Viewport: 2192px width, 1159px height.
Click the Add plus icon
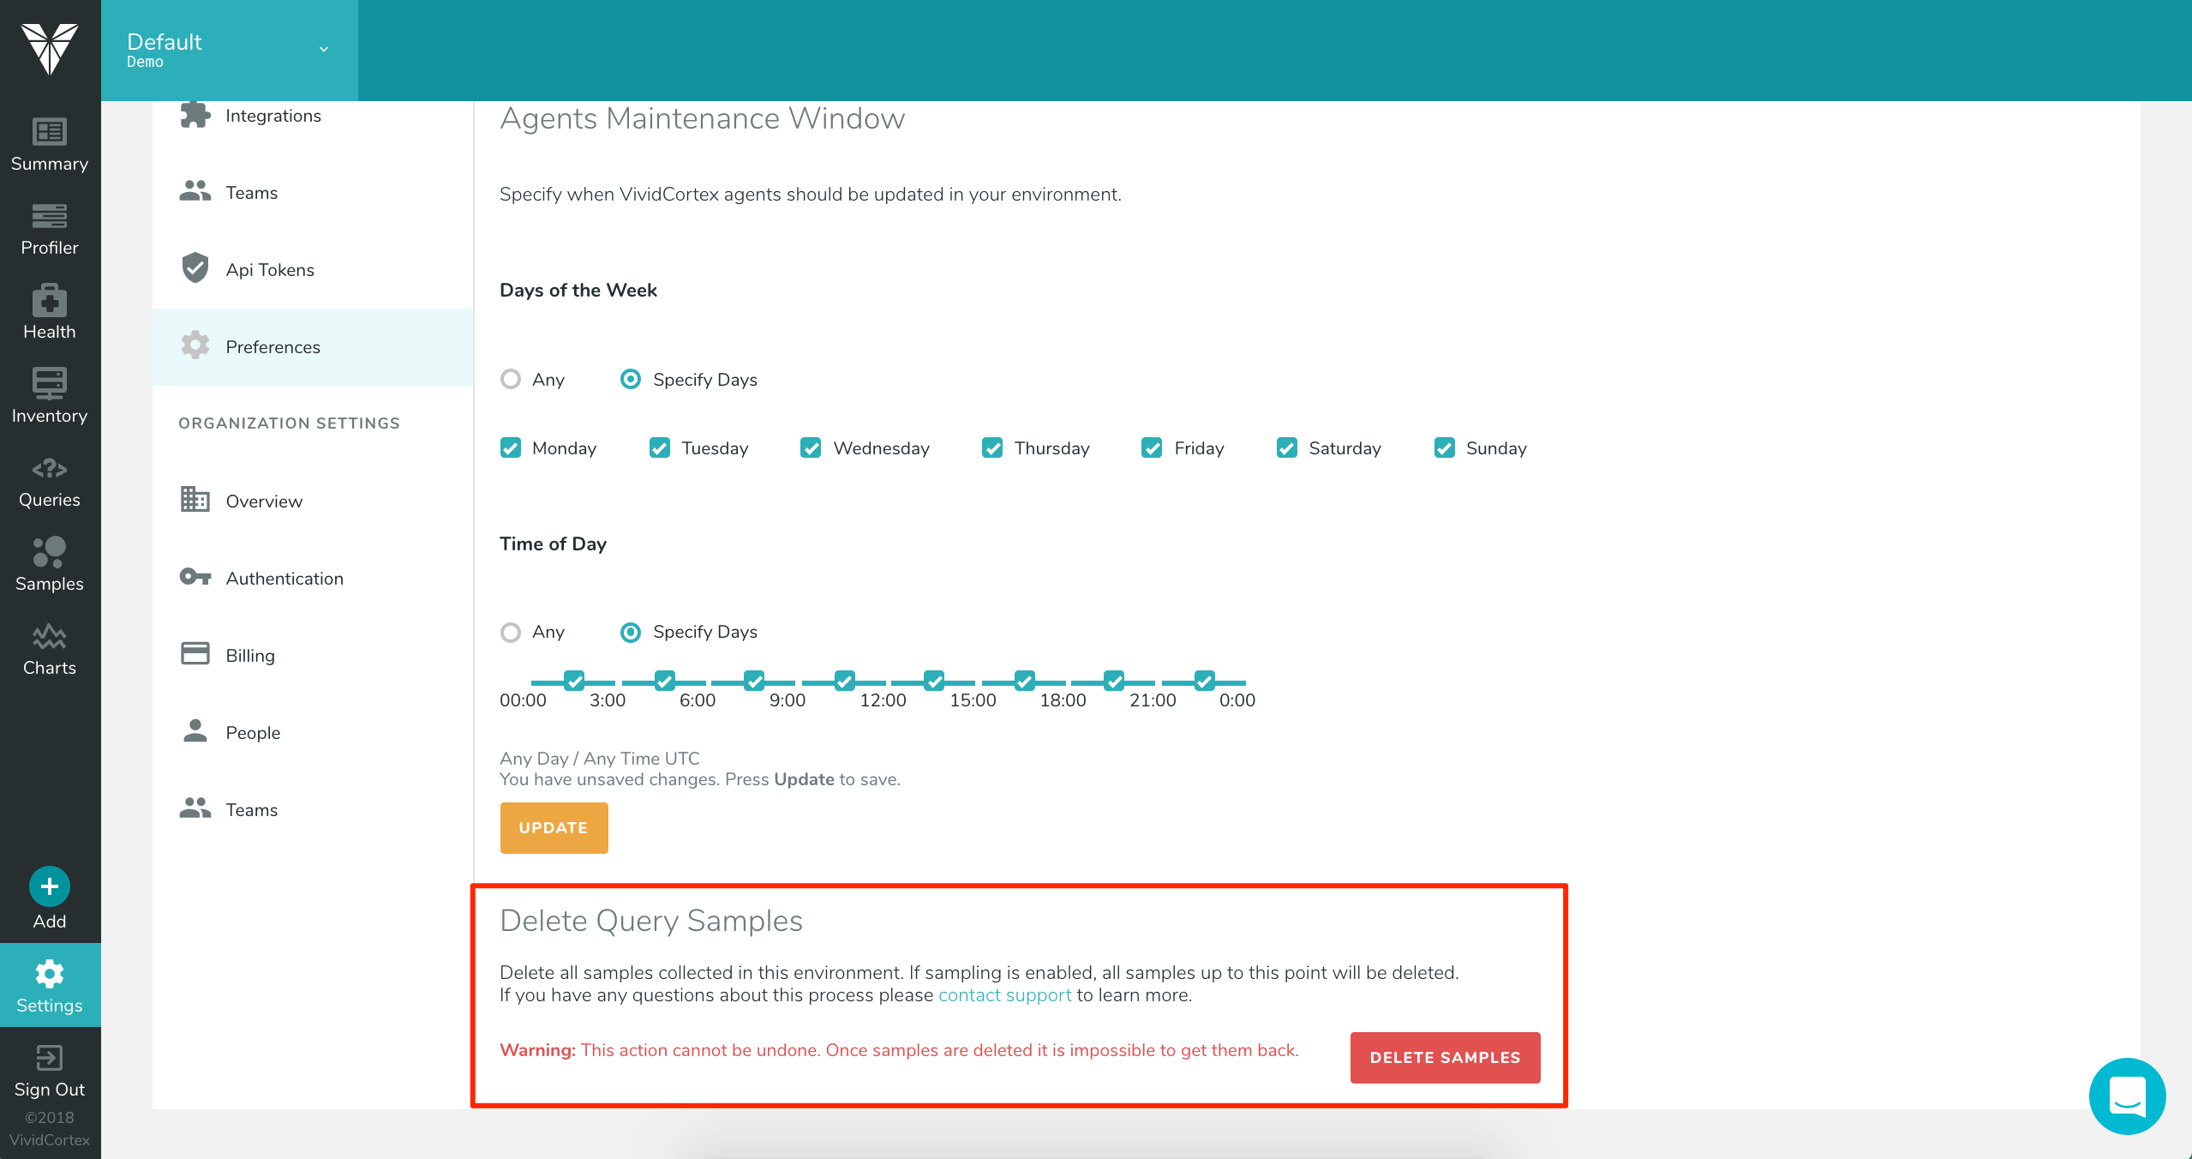tap(49, 886)
